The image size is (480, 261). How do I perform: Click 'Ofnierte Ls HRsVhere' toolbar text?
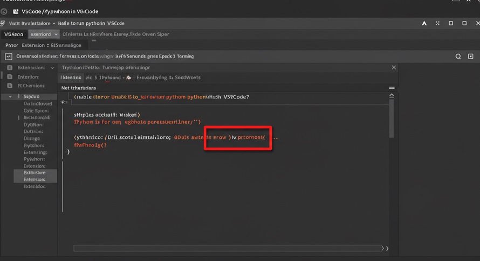point(116,34)
